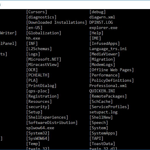Click the [ShellExperiences] folder name
Screen dimensions: 150x150
point(47,117)
